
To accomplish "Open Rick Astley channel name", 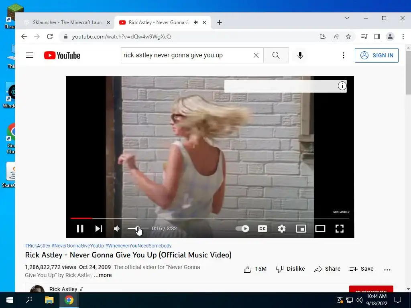I will point(63,289).
